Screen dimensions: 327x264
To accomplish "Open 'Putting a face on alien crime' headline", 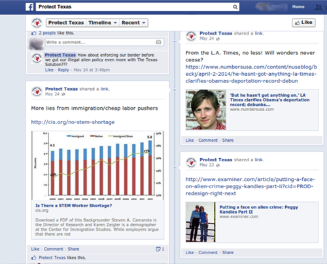I will [x=258, y=209].
